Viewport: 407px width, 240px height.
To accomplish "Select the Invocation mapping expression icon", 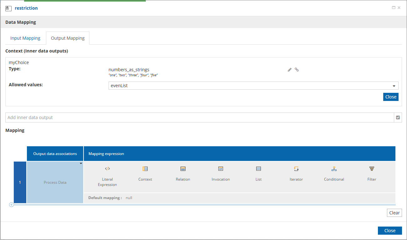I will click(x=221, y=169).
